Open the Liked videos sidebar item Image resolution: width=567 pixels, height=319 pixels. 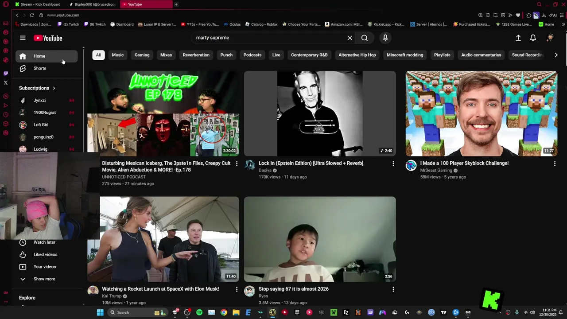47,254
